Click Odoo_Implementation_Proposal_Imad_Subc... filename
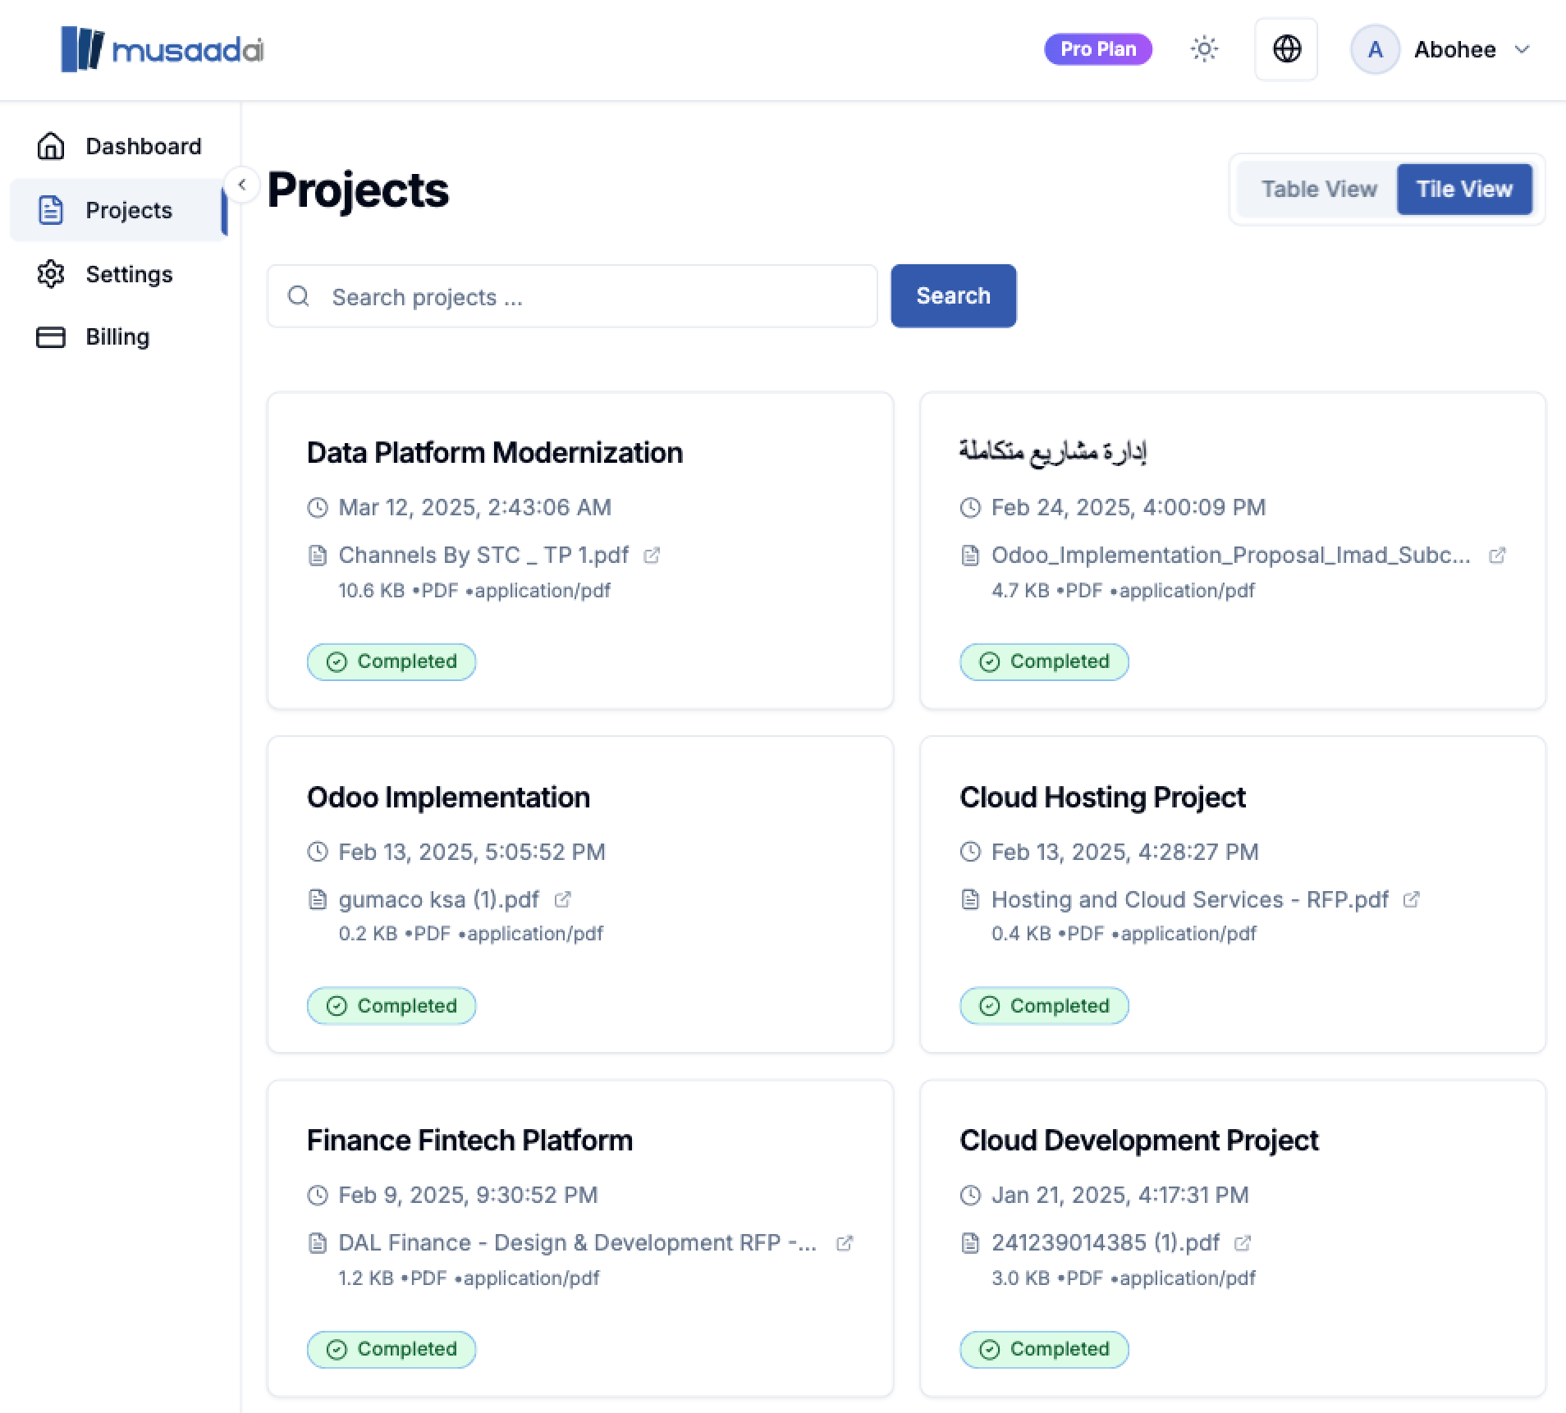 pos(1231,556)
